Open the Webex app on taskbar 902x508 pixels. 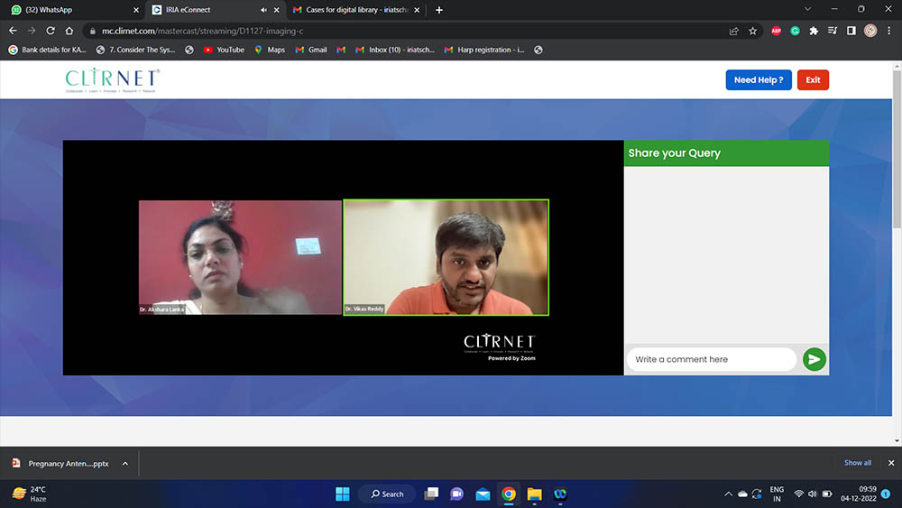560,494
